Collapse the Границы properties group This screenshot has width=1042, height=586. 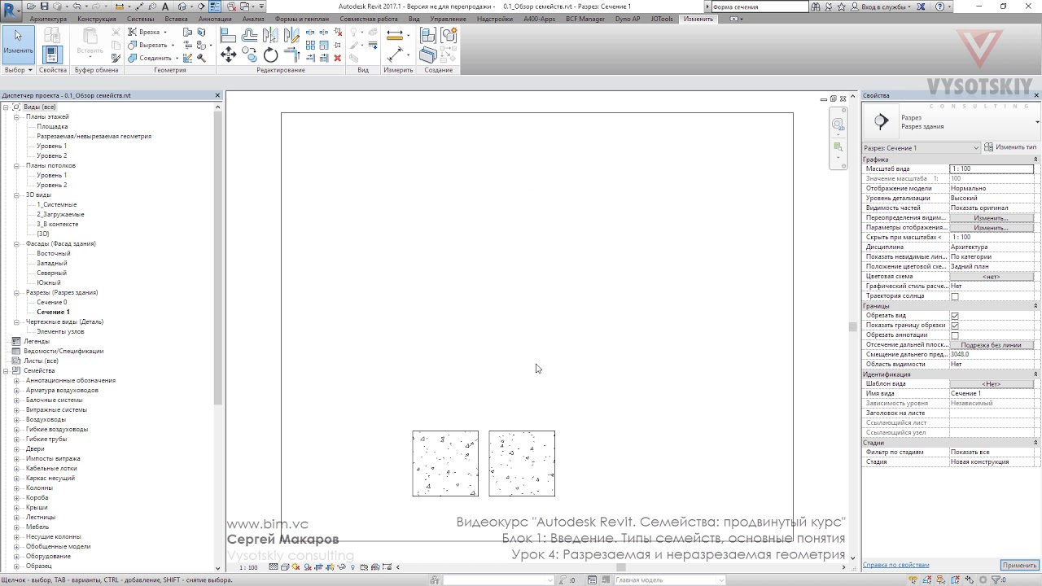(x=1035, y=306)
